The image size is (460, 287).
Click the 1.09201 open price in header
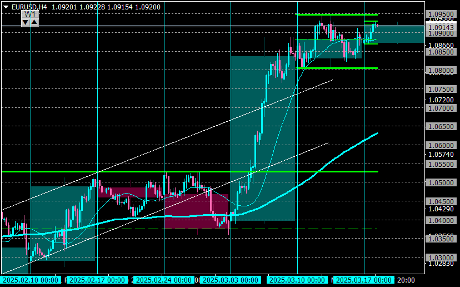64,7
